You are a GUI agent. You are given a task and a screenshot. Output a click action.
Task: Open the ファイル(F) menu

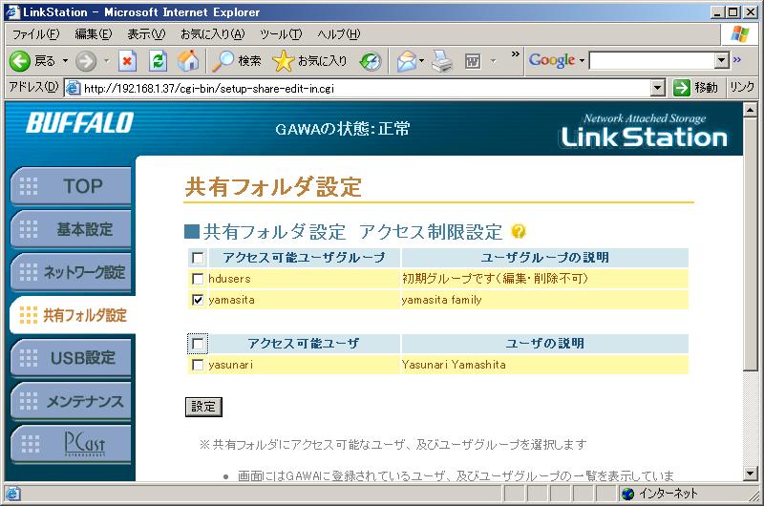point(36,34)
